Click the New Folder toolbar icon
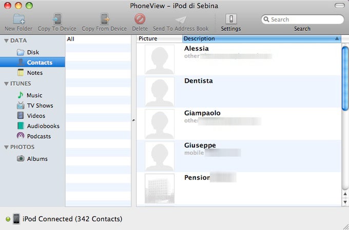This screenshot has width=349, height=230. coord(18,18)
